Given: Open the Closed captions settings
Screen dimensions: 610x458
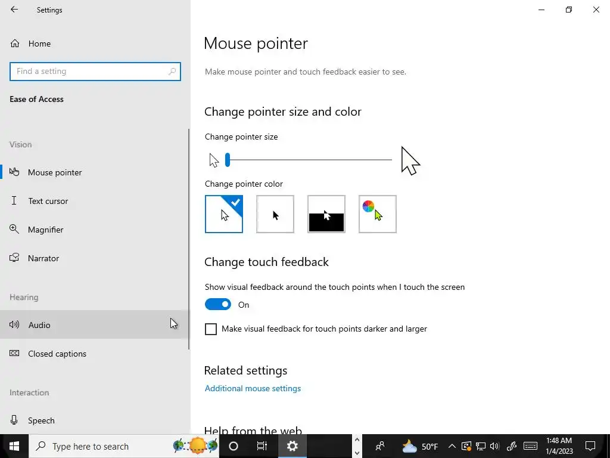Looking at the screenshot, I should 95,354.
